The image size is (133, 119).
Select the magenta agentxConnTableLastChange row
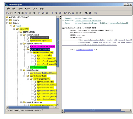point(42,46)
